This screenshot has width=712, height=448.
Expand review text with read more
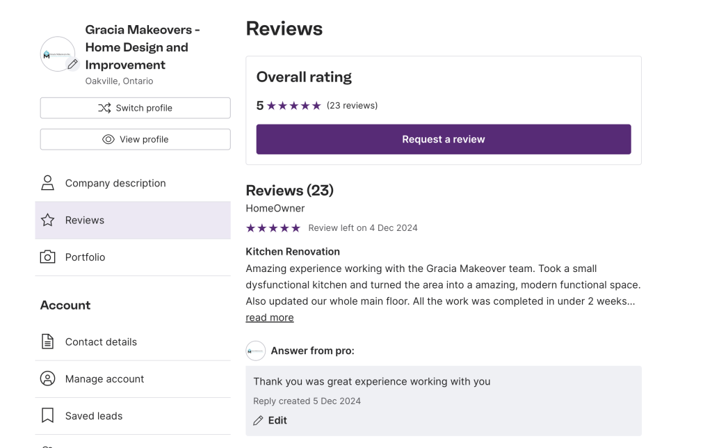tap(270, 318)
